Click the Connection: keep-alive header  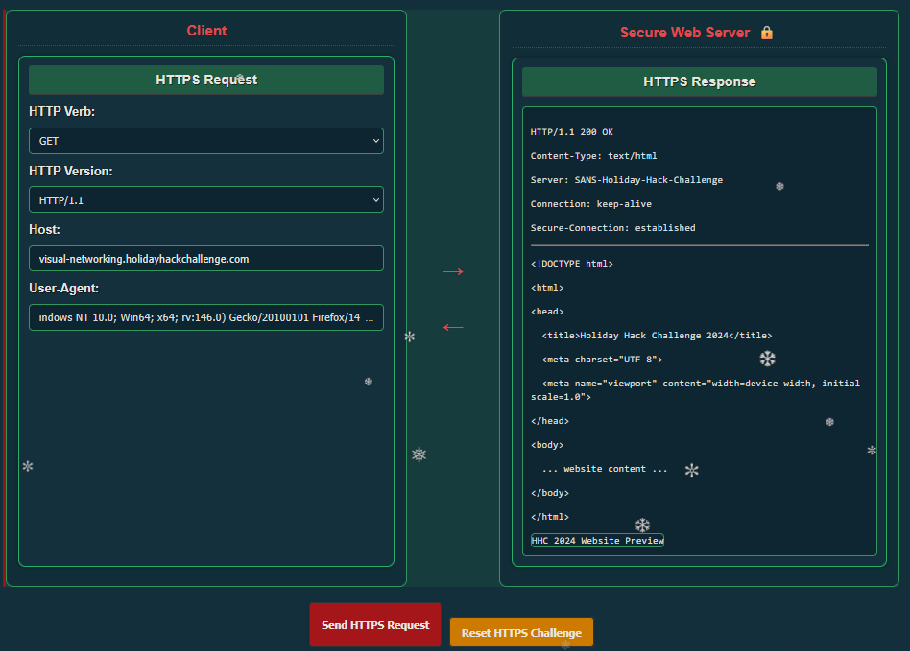(590, 204)
